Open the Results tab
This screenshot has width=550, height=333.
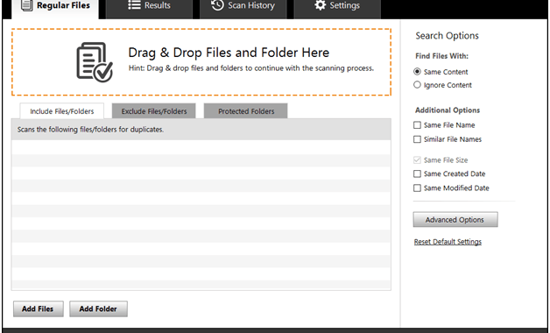pos(149,9)
